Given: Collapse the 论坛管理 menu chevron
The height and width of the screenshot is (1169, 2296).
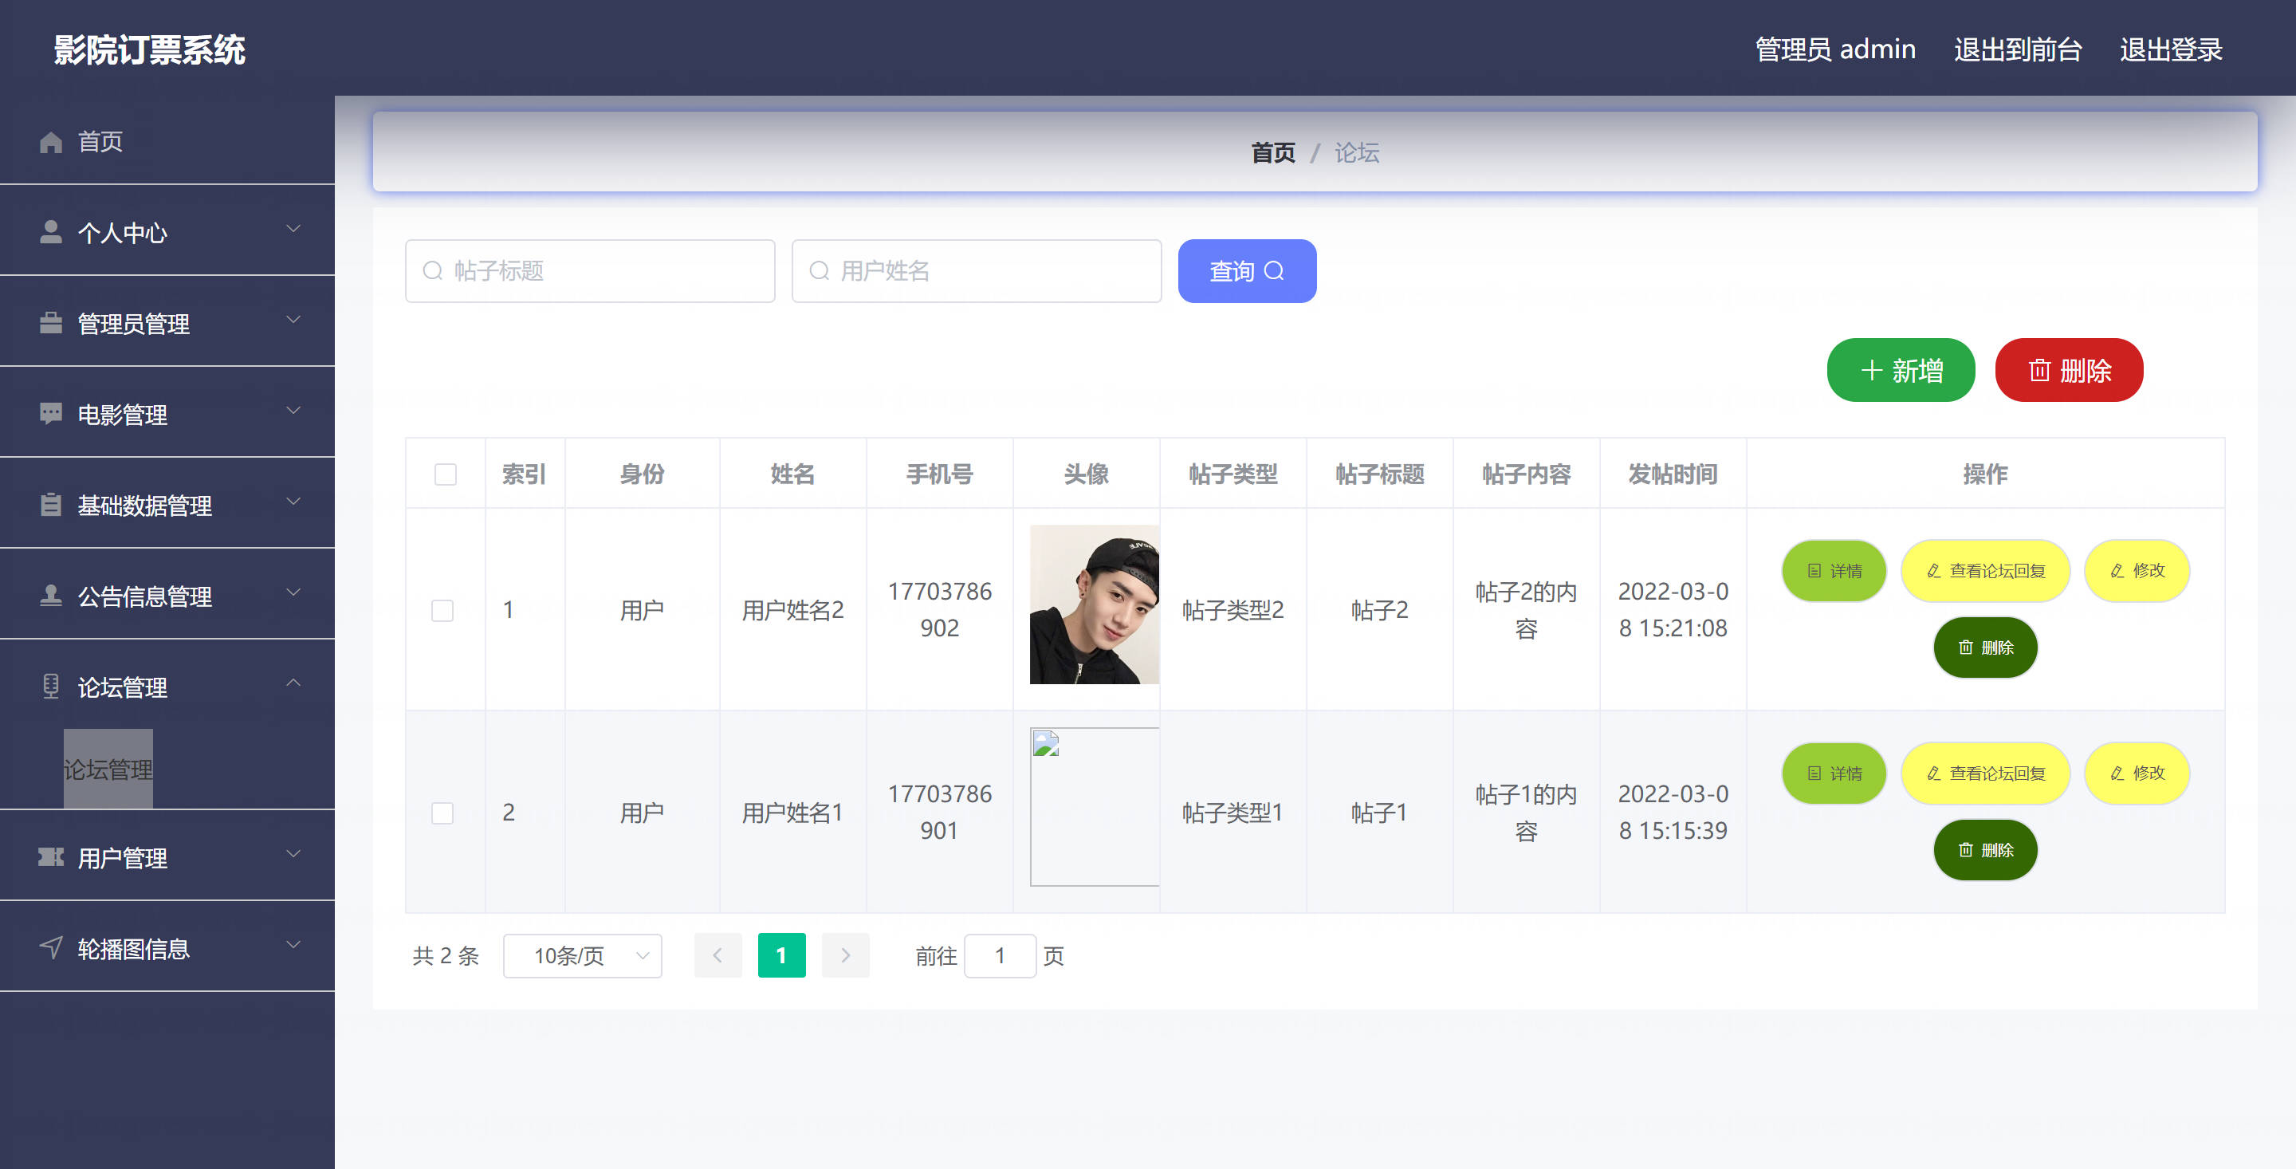Looking at the screenshot, I should pos(293,683).
